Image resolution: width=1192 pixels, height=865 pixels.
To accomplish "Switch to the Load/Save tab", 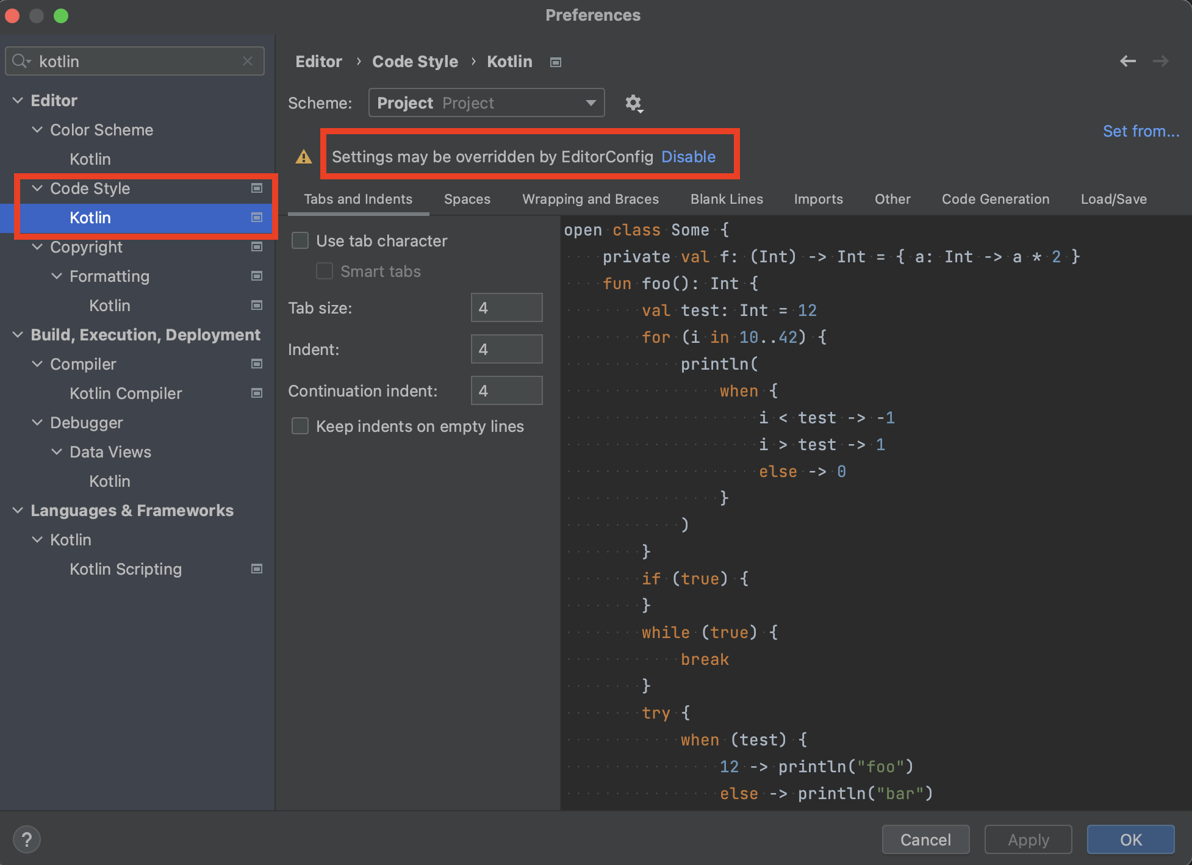I will pyautogui.click(x=1114, y=199).
